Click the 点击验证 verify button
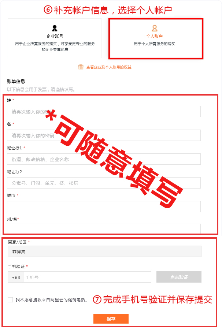Screen dimensions: 222x328 tap(179, 277)
